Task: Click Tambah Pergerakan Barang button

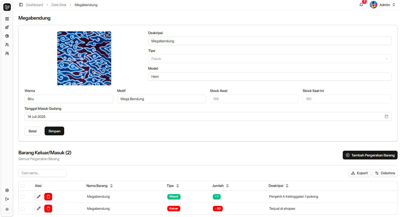Action: click(x=370, y=155)
